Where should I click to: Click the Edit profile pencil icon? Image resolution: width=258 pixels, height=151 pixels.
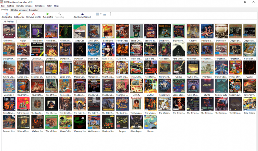tap(19, 14)
